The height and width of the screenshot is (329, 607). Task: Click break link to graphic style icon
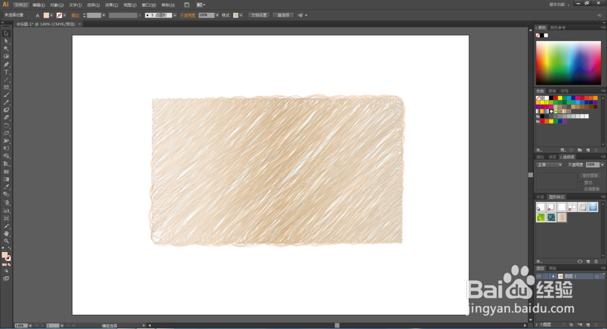[580, 262]
